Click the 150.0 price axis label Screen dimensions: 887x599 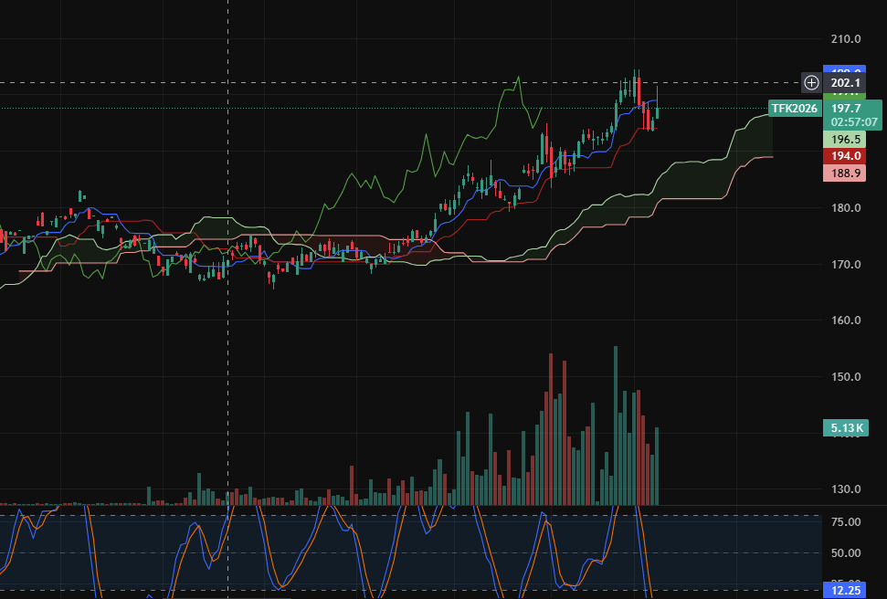847,377
